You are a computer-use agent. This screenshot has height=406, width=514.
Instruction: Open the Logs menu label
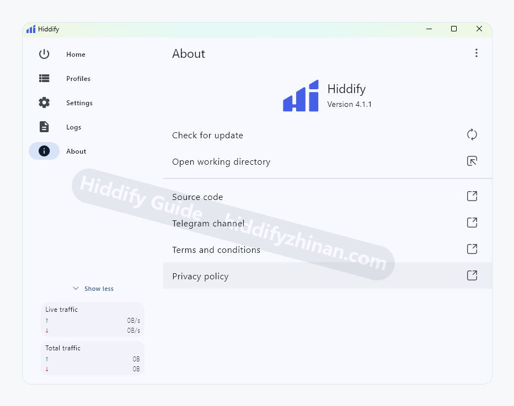[74, 127]
